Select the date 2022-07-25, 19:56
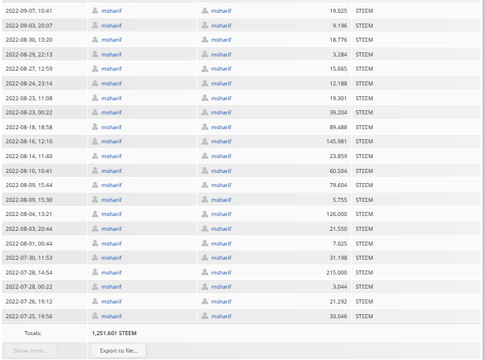485x360 pixels. point(29,316)
